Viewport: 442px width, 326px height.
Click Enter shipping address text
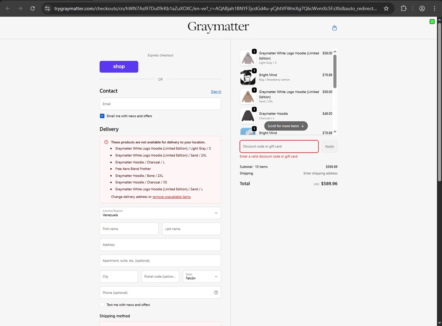point(321,173)
